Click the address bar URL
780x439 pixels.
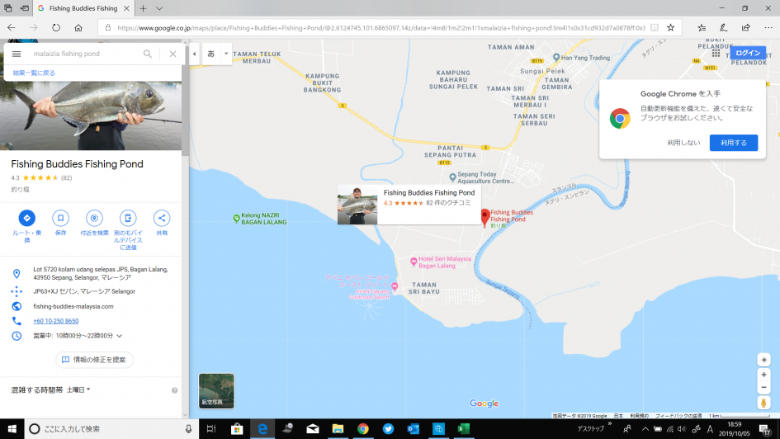(x=381, y=28)
